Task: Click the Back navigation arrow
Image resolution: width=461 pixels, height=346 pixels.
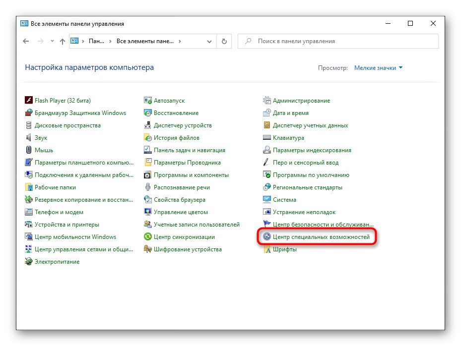Action: (26, 41)
